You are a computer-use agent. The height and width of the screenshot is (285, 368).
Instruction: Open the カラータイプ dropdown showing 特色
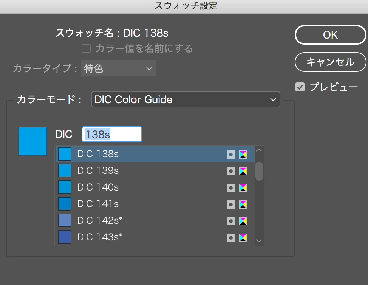point(119,68)
